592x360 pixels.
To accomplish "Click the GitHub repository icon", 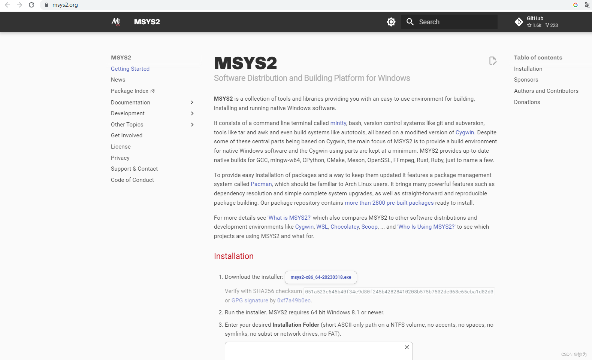I will coord(519,22).
